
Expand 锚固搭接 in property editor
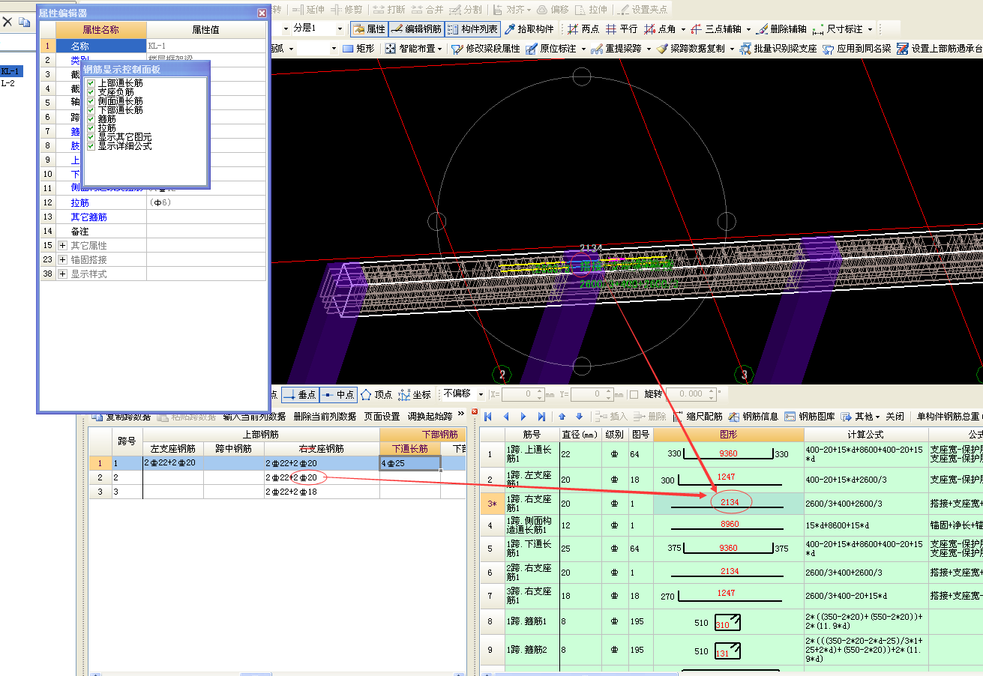pos(63,260)
